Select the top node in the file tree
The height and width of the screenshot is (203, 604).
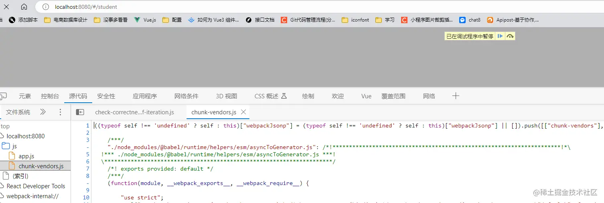pyautogui.click(x=5, y=126)
